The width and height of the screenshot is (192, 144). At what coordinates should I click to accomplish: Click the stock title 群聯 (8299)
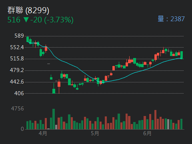(28, 10)
